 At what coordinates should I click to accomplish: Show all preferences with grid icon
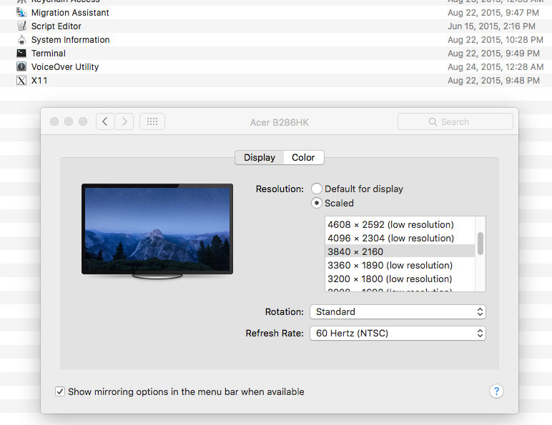152,121
